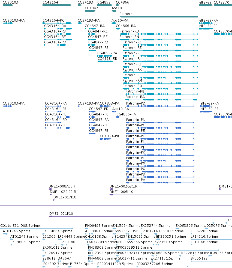Select clone DME1-008A05.F
Viewport: 232px width, 268px height.
coord(62,186)
